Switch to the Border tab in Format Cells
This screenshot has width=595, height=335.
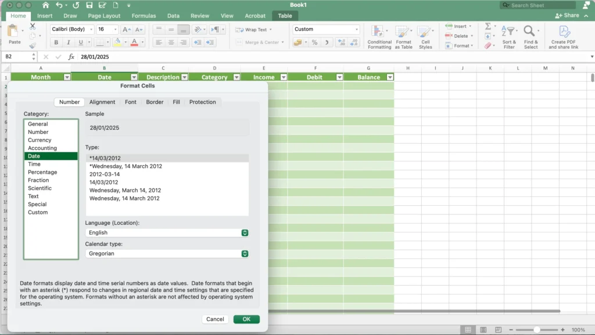pos(154,101)
